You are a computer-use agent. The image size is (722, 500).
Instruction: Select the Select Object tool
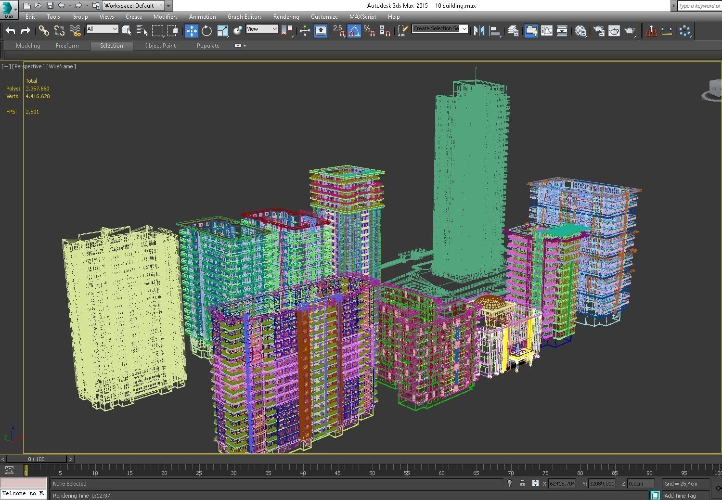click(x=127, y=31)
